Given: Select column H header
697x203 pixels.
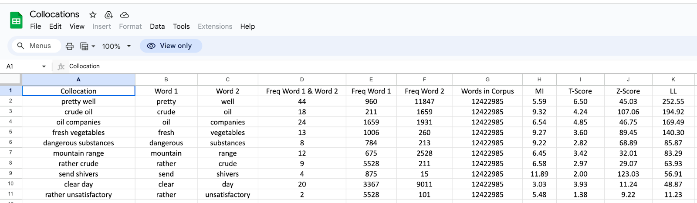Looking at the screenshot, I should coord(539,80).
